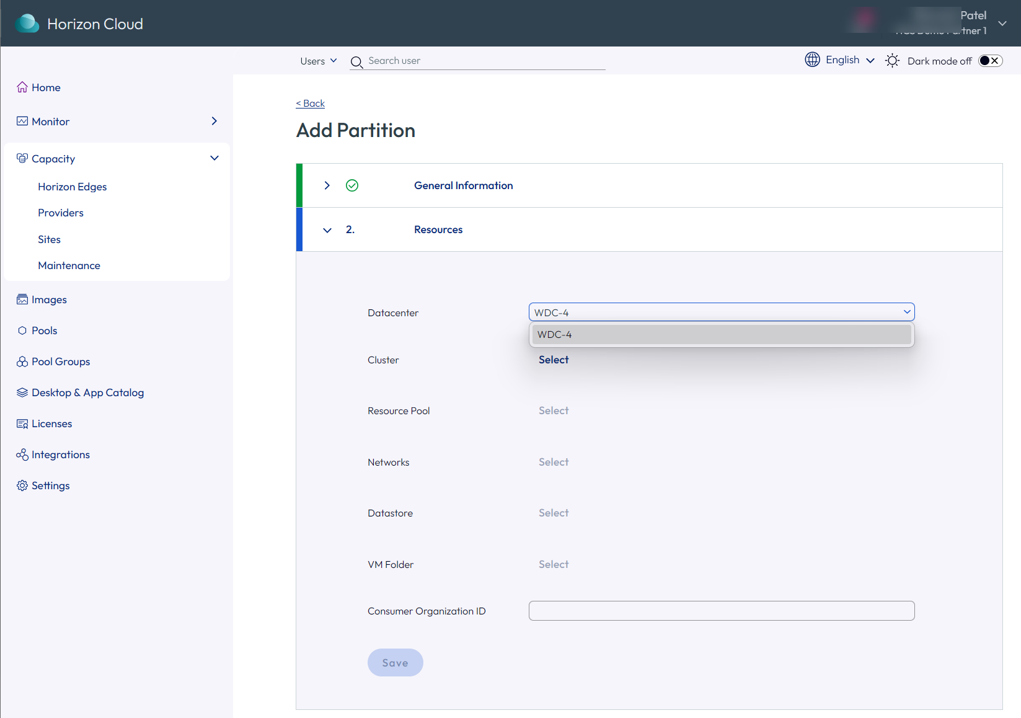Click the Settings gear icon

pos(22,485)
